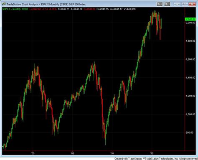Select the ask value A=2043.30
The width and height of the screenshot is (198, 160).
[x=76, y=9]
